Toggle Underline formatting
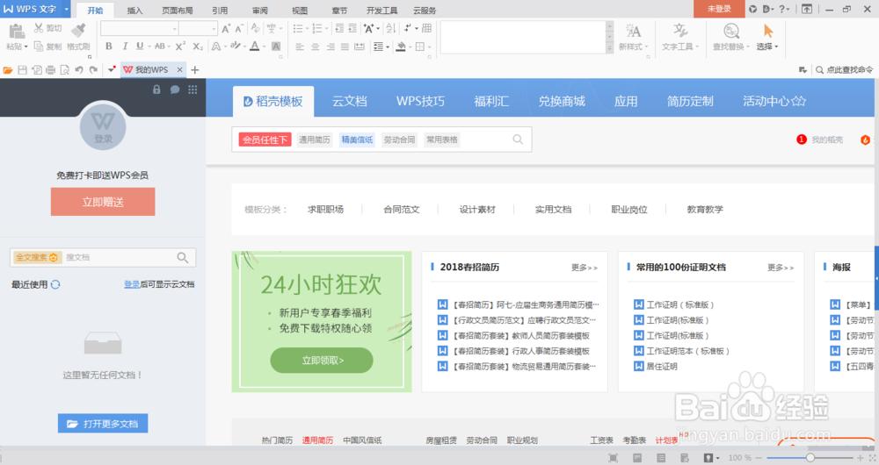This screenshot has width=879, height=465. (140, 46)
